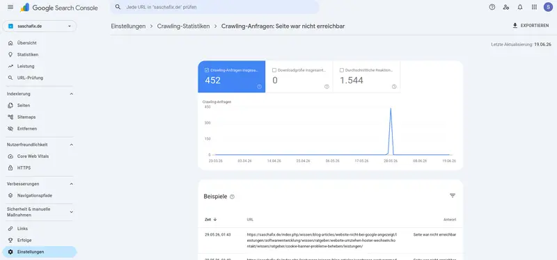
Task: Click the Leistung trend icon
Action: 10,66
